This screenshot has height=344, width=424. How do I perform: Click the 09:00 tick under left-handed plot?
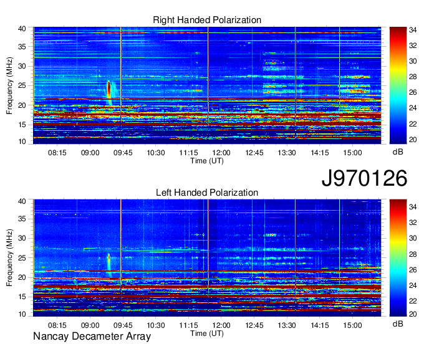[90, 325]
